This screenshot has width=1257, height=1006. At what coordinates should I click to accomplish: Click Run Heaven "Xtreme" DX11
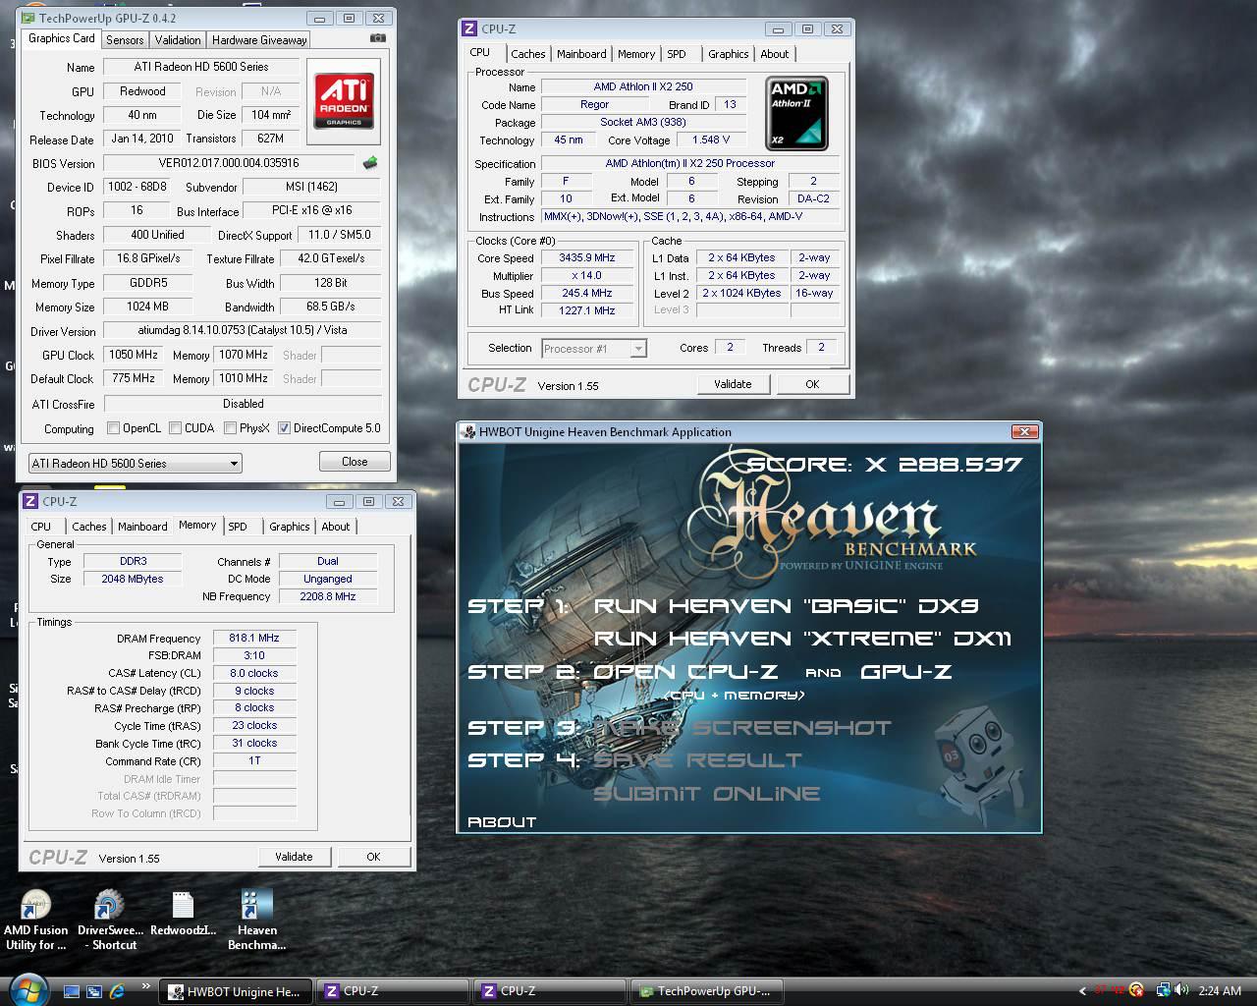coord(802,639)
